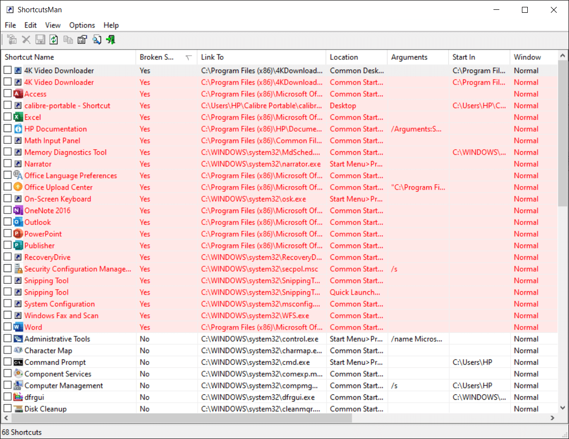569x439 pixels.
Task: Click the Office Language Preferences icon
Action: tap(18, 175)
